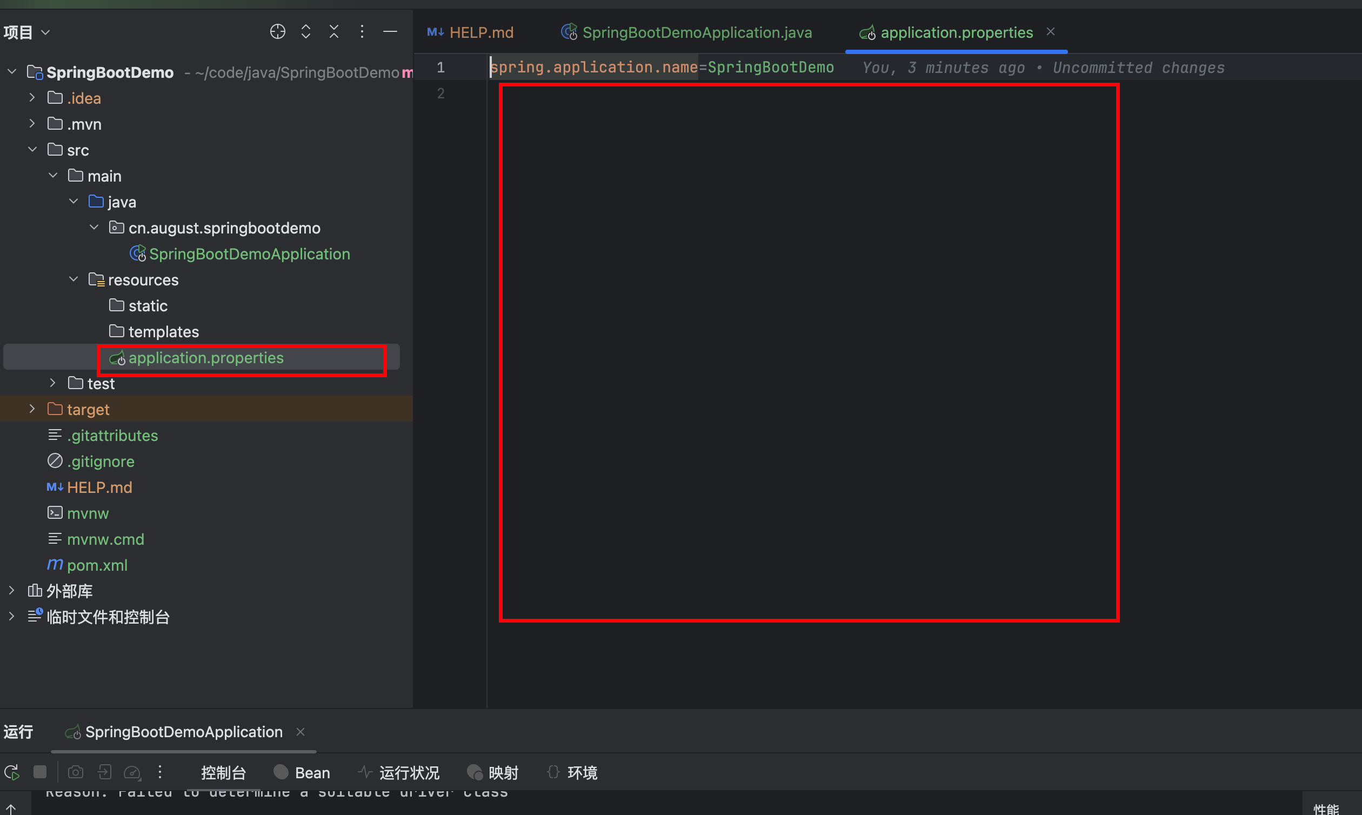This screenshot has height=815, width=1362.
Task: Open run toolbar more actions menu
Action: [160, 772]
